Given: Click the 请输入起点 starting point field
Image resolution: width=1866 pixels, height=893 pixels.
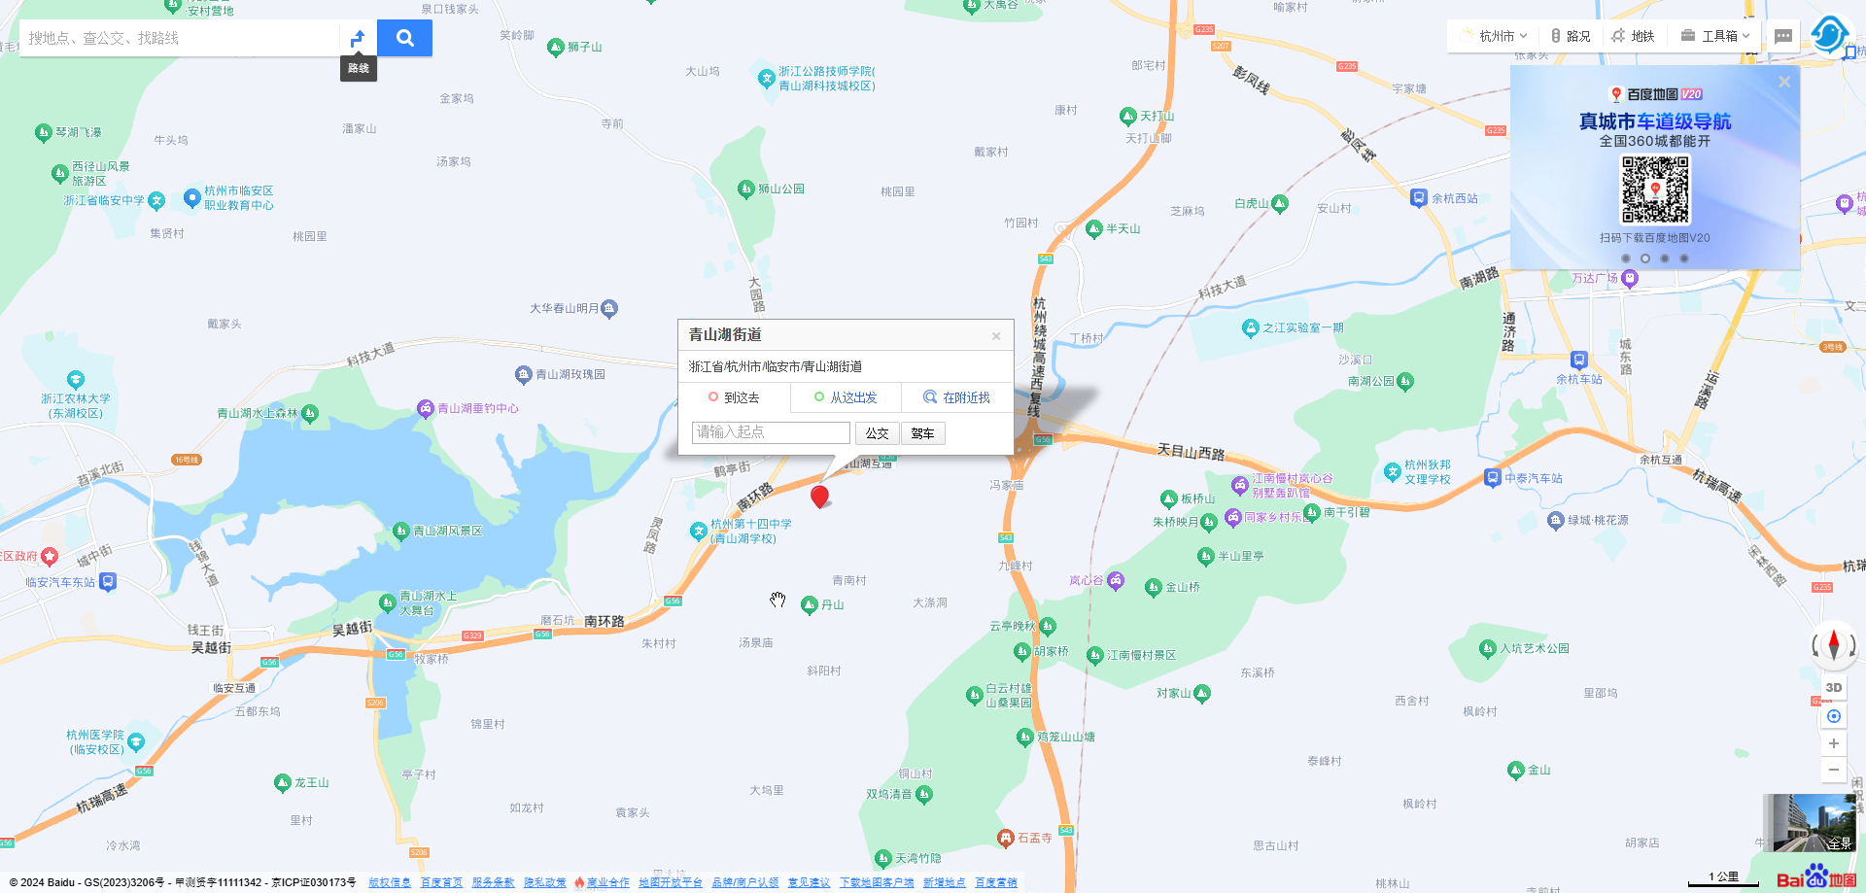Looking at the screenshot, I should pos(771,432).
